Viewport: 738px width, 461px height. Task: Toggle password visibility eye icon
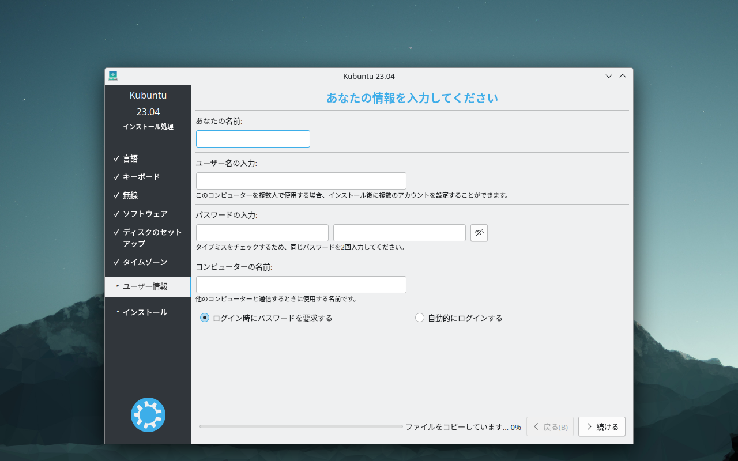[479, 233]
